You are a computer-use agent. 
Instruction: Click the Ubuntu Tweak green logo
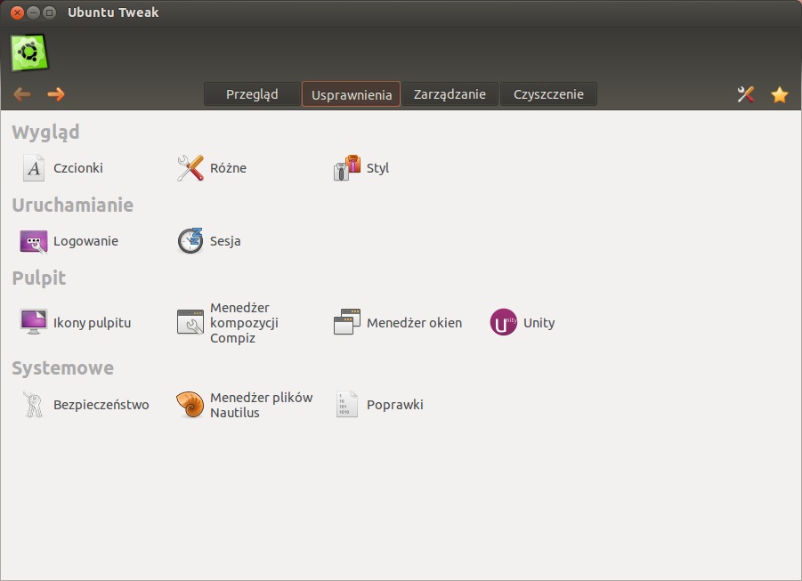(x=29, y=52)
